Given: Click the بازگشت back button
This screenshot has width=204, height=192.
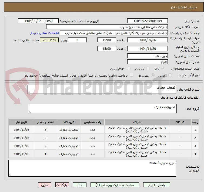Looking at the screenshot, I should click(62, 185).
